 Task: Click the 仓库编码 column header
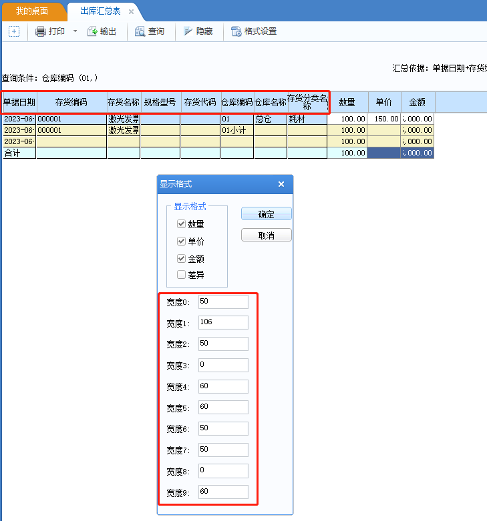coord(238,102)
